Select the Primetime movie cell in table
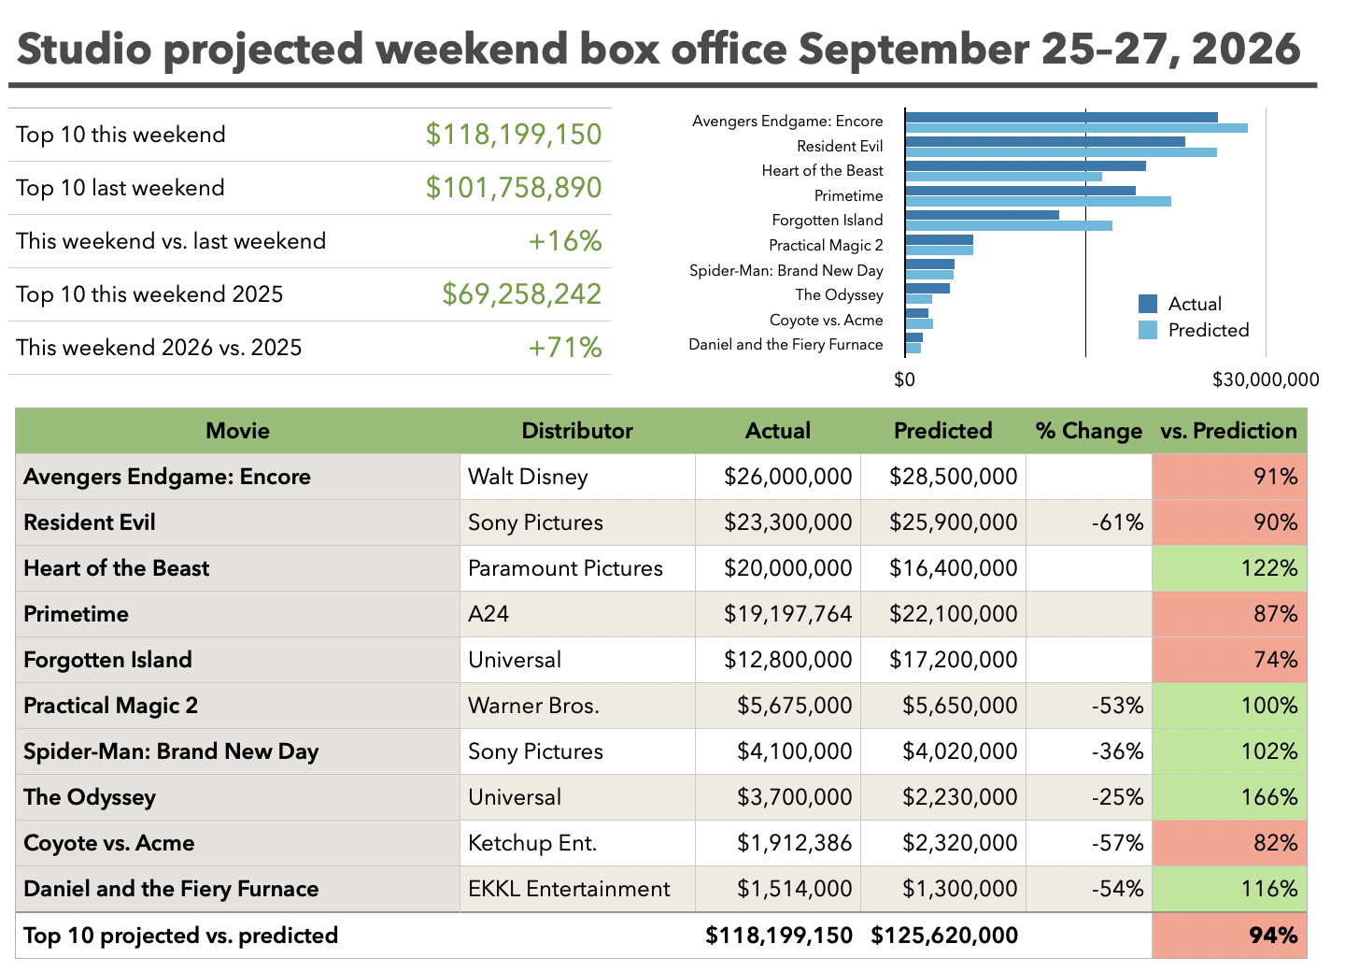This screenshot has width=1345, height=972. (238, 614)
